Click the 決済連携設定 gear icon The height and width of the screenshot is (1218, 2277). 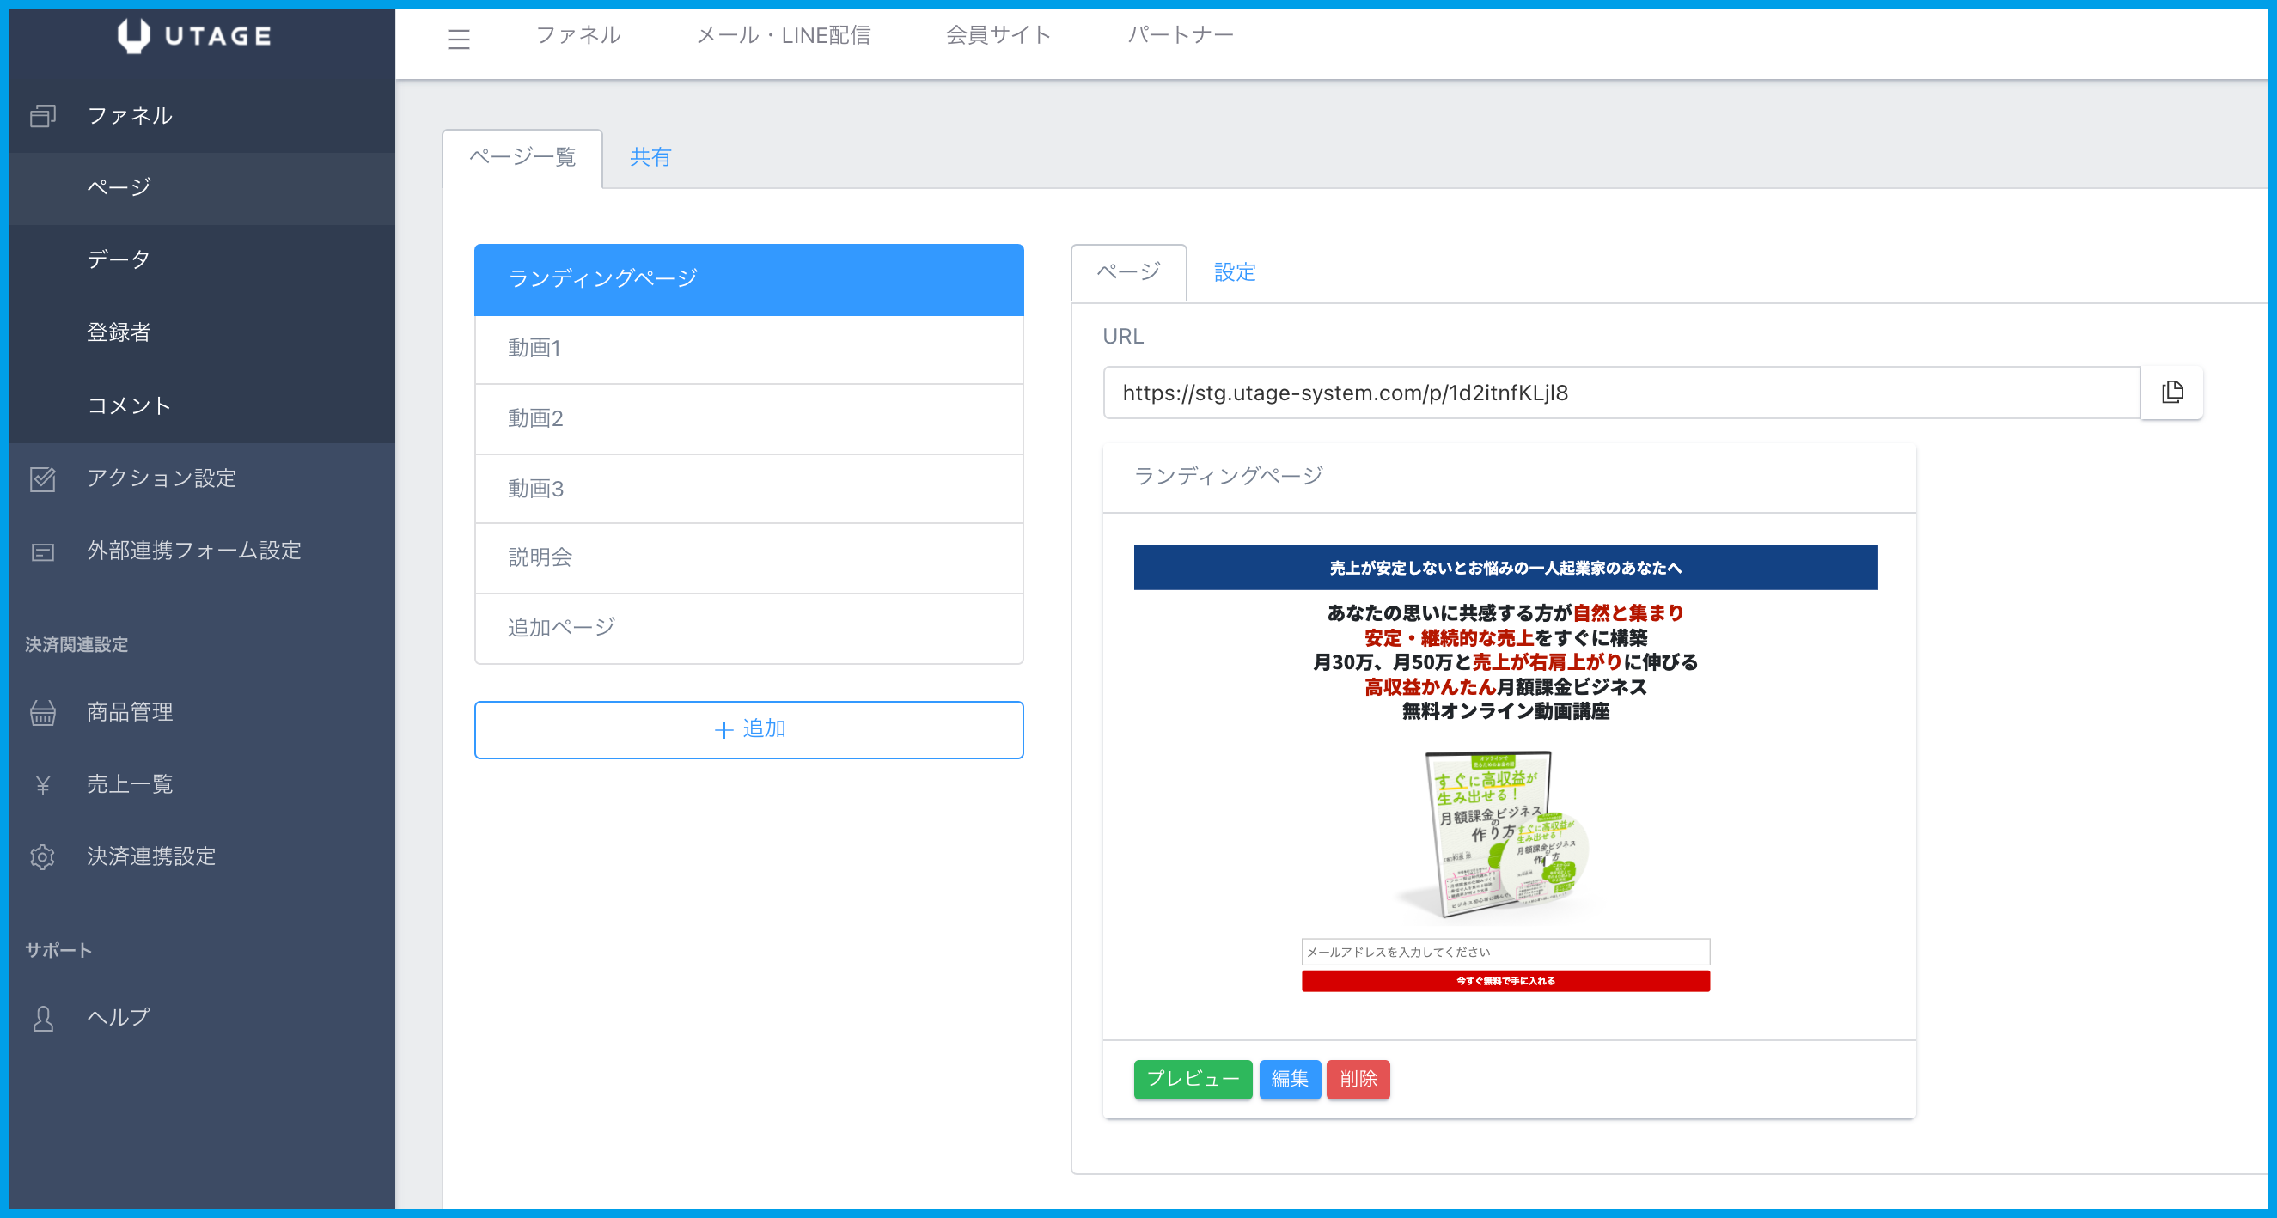(x=42, y=856)
